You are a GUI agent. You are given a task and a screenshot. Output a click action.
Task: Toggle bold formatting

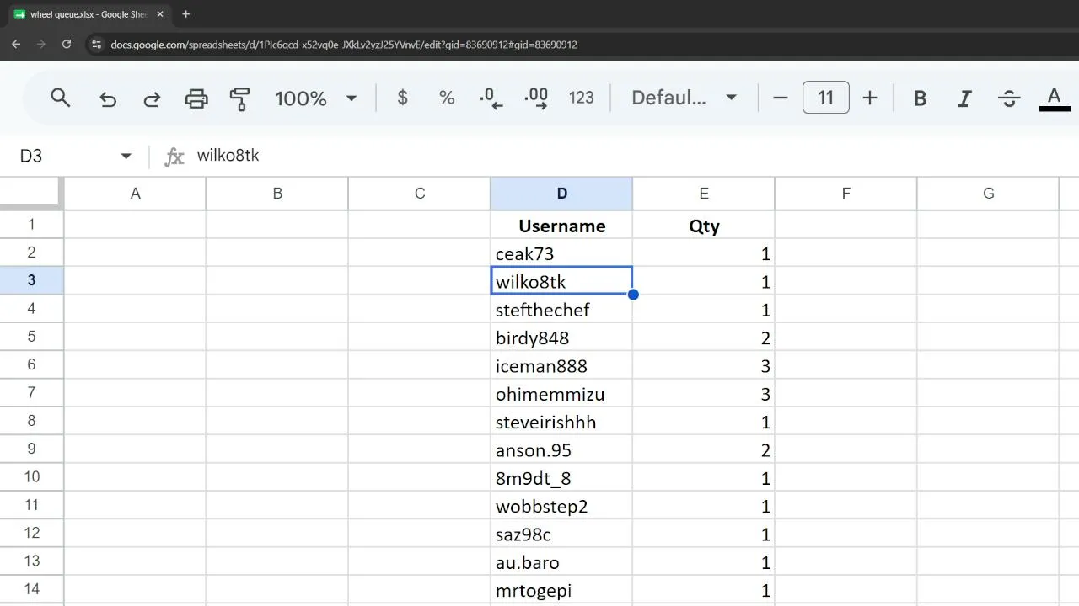click(921, 98)
